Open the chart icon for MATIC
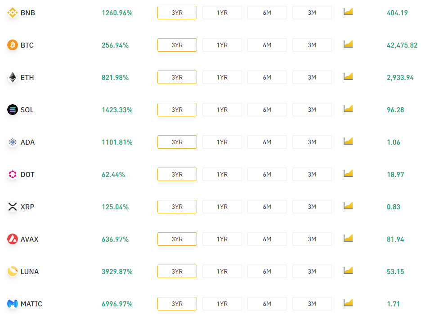Image resolution: width=421 pixels, height=314 pixels. click(348, 303)
